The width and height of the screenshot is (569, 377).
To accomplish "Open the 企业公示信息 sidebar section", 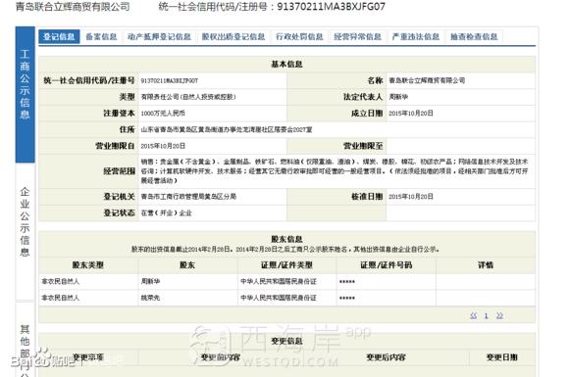I will pyautogui.click(x=25, y=232).
